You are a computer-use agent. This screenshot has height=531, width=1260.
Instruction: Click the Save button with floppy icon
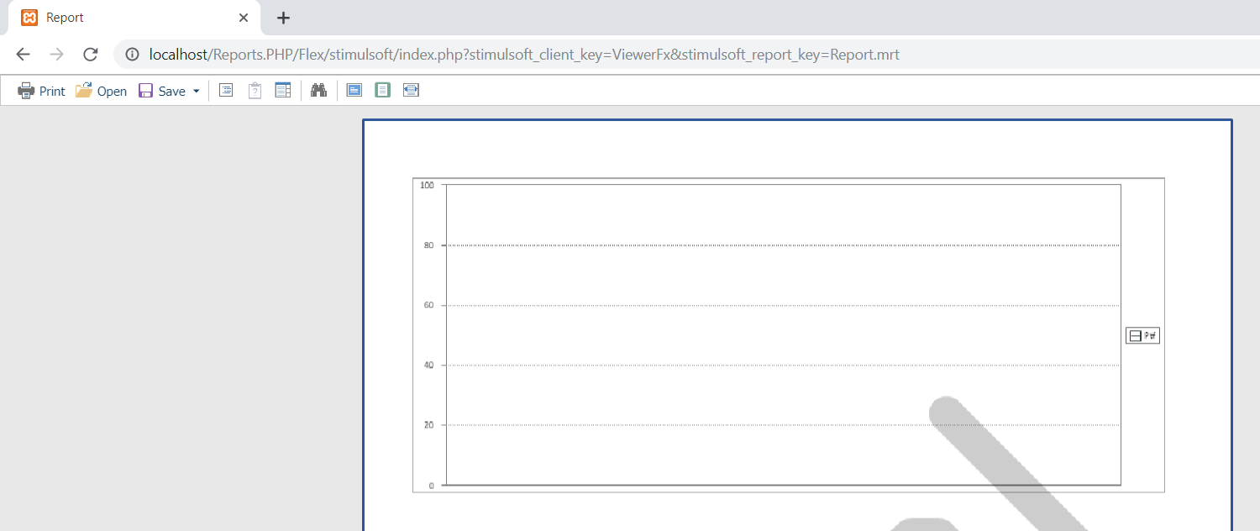click(x=162, y=91)
